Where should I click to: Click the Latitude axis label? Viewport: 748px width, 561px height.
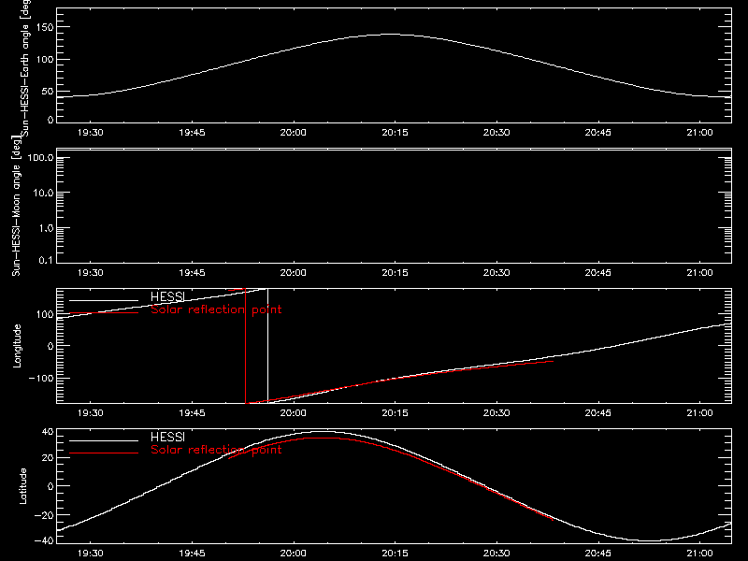click(x=22, y=486)
